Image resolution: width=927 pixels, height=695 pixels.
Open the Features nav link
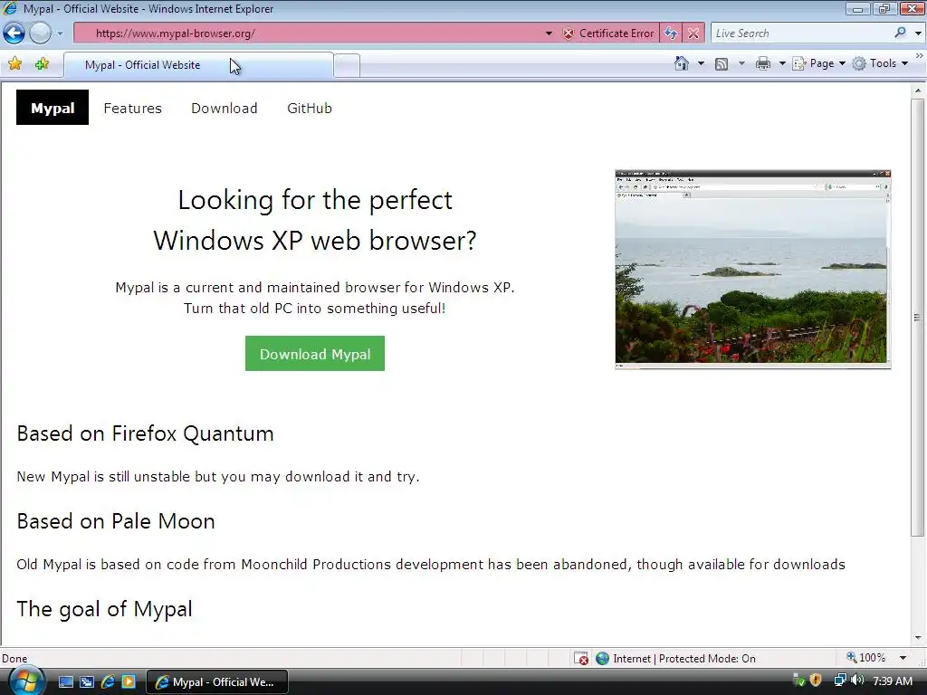pyautogui.click(x=132, y=109)
